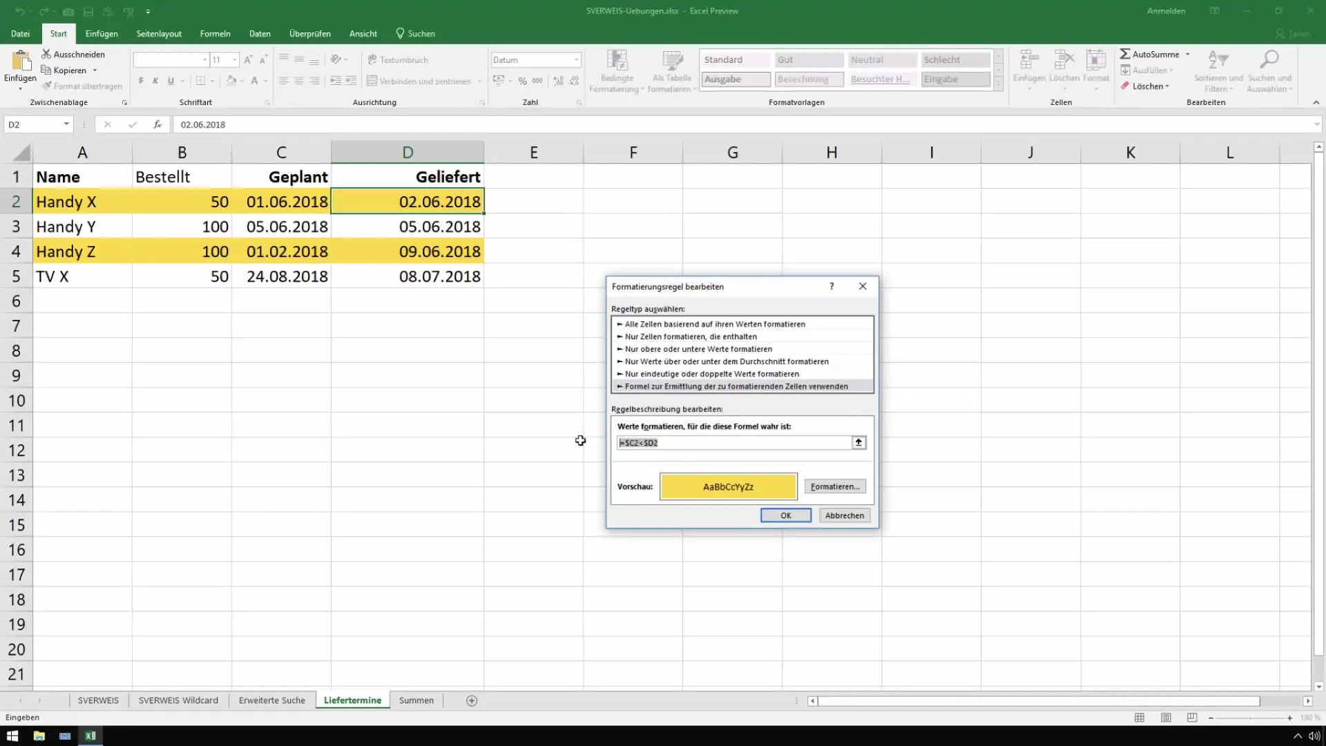Viewport: 1326px width, 746px height.
Task: Click the insert function fx icon
Action: (x=157, y=124)
